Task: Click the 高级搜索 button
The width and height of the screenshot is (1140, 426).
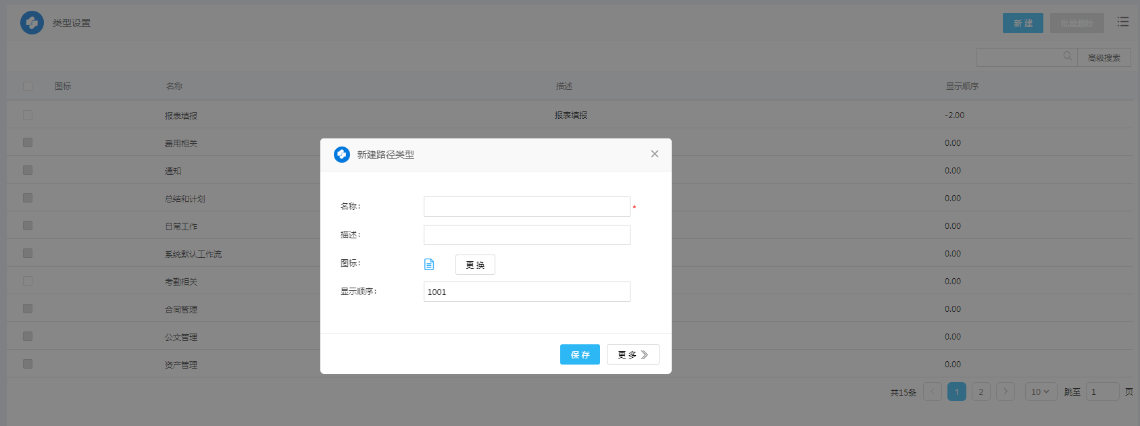Action: click(1104, 57)
